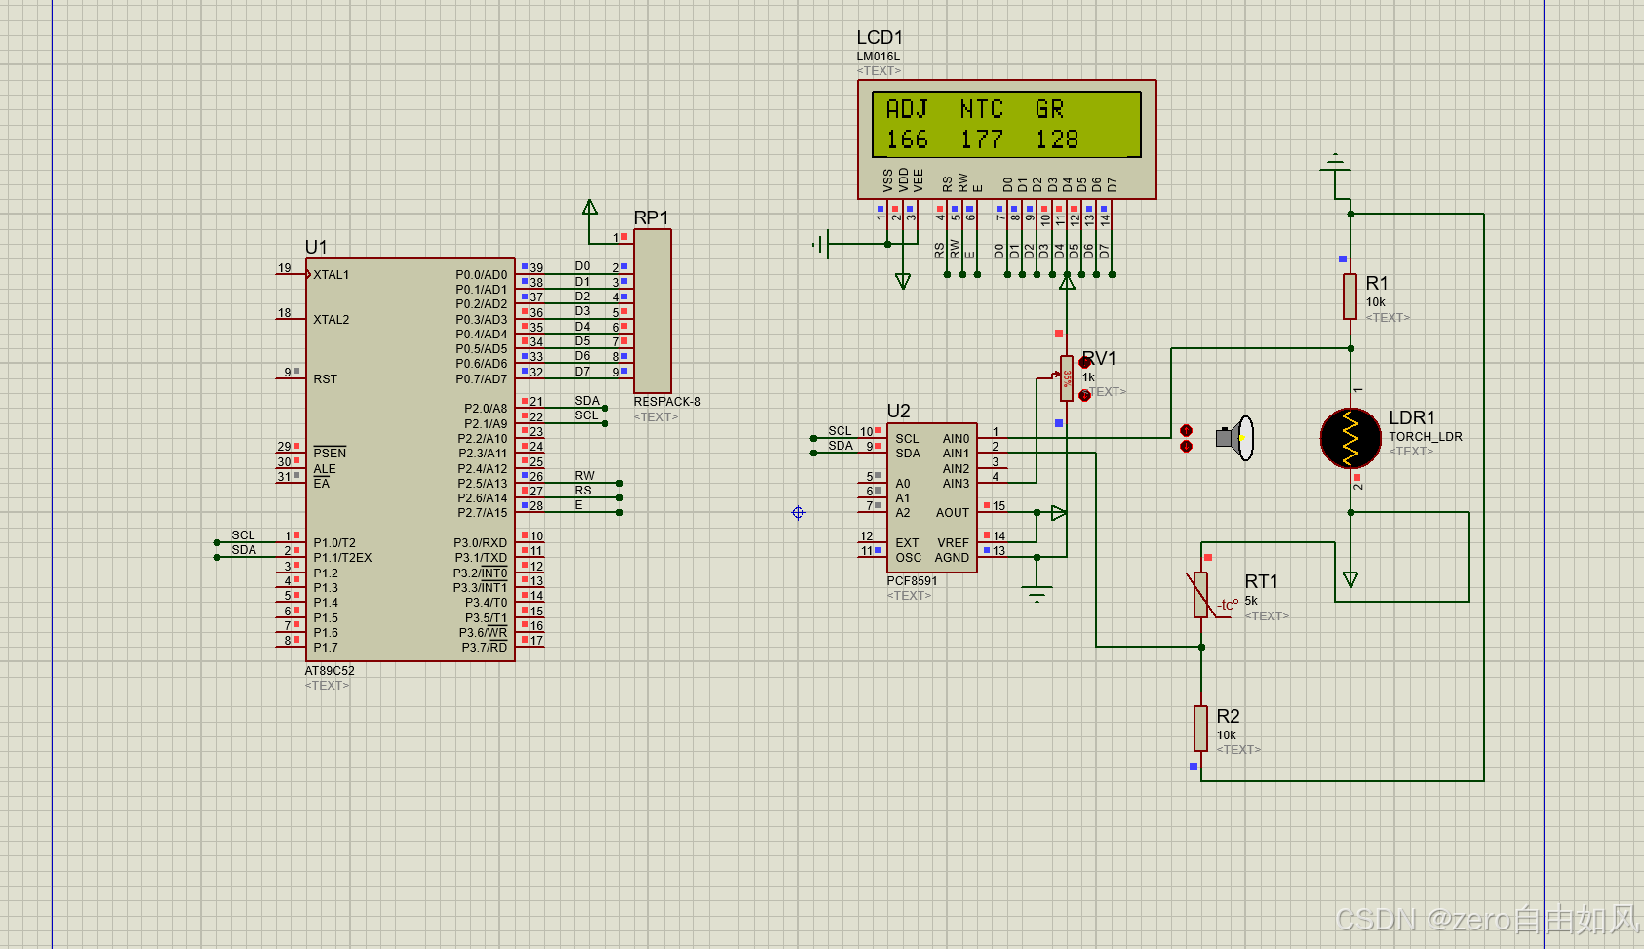Image resolution: width=1644 pixels, height=949 pixels.
Task: Click the XTAL1 pin label on U1
Action: click(332, 275)
